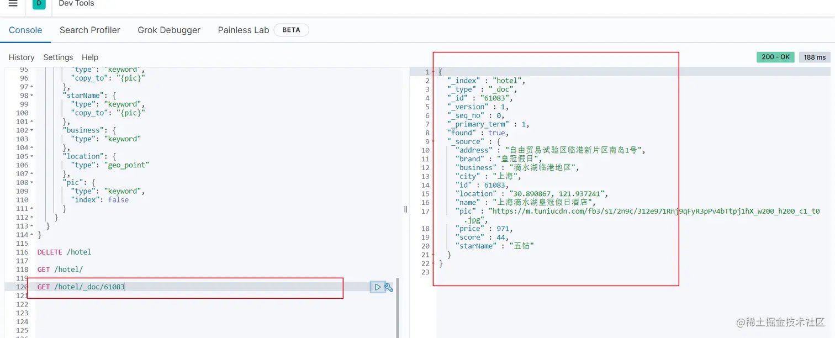This screenshot has width=835, height=338.
Task: Toggle the fold arrow at line 114
Action: click(31, 235)
